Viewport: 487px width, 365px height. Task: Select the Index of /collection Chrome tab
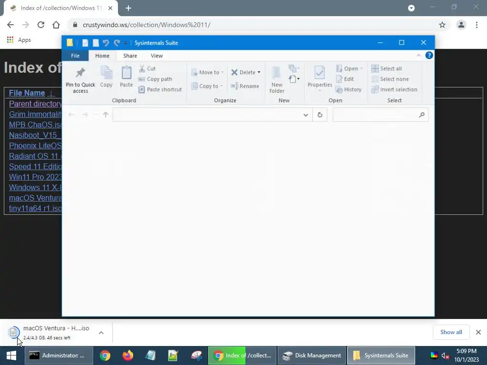point(61,8)
